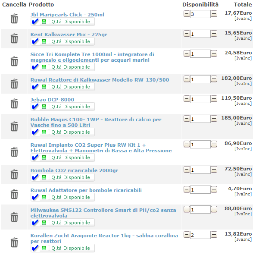256x255 pixels.
Task: Click the 88,00Euro total price
Action: click(x=238, y=208)
